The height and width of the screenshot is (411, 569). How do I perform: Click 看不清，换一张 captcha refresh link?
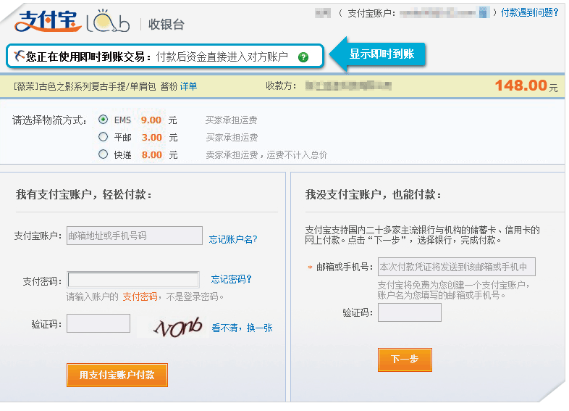point(242,328)
